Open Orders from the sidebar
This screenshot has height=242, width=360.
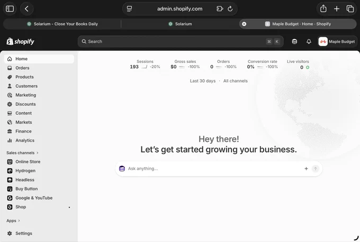click(x=39, y=68)
